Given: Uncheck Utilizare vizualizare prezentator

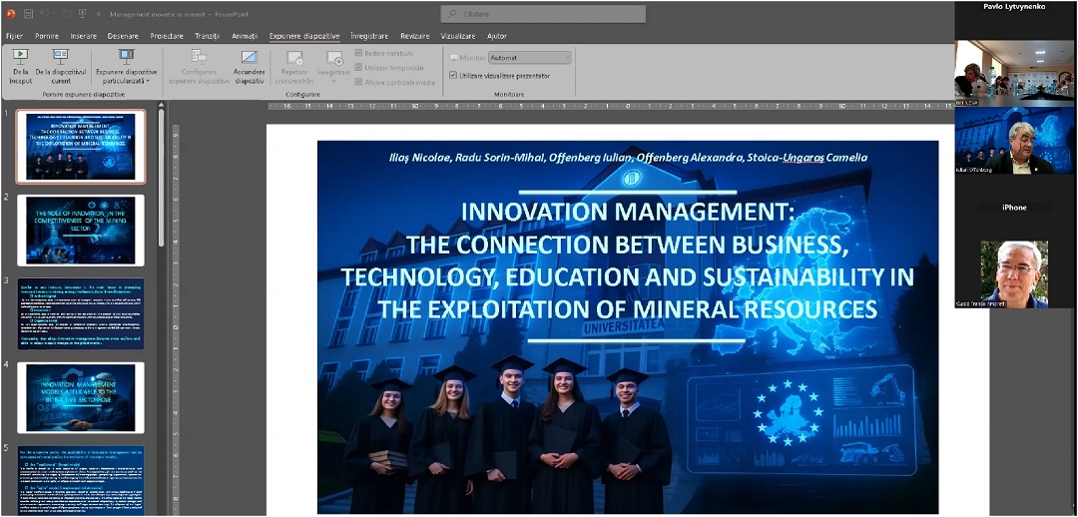Looking at the screenshot, I should (x=453, y=76).
